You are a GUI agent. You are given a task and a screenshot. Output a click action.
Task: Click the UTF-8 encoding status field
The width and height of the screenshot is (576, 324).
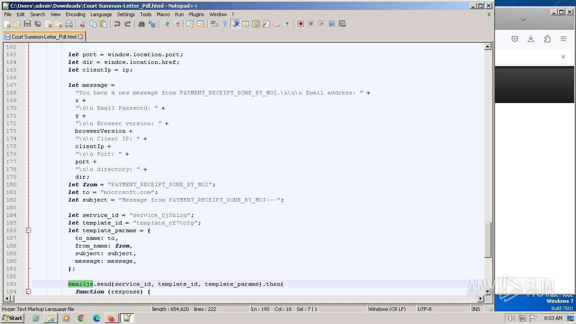(x=443, y=309)
